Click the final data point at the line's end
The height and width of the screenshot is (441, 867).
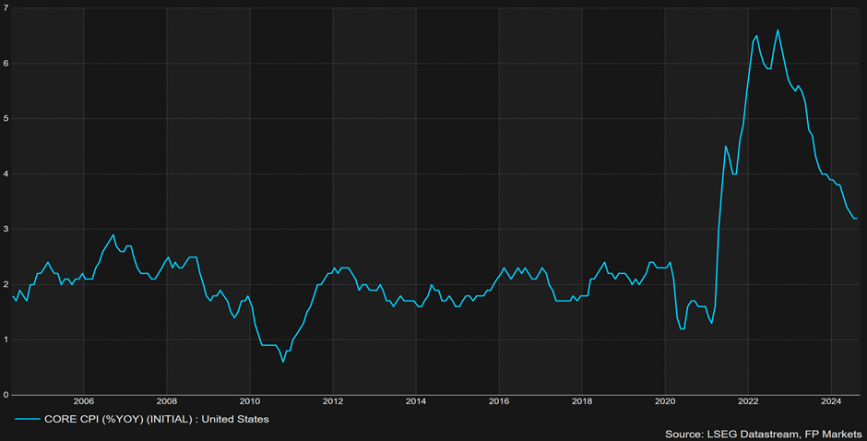point(857,218)
